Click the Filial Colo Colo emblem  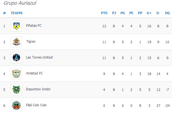(16, 105)
